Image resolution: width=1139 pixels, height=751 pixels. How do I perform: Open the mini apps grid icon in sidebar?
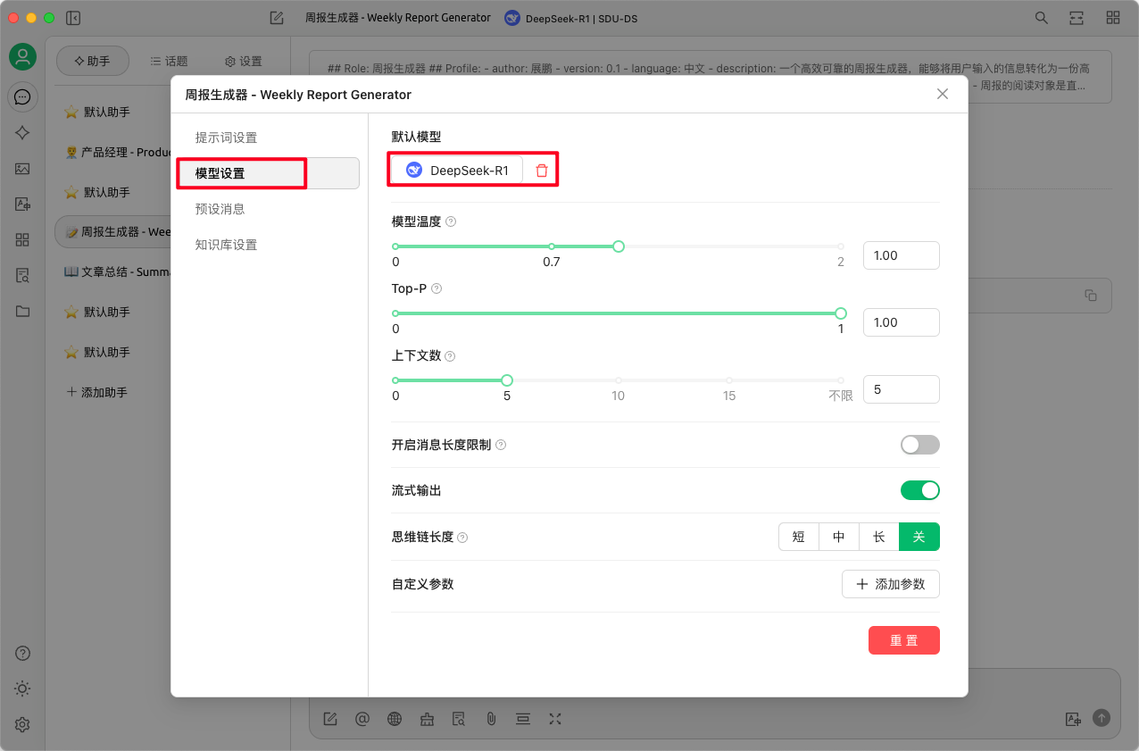[x=22, y=239]
